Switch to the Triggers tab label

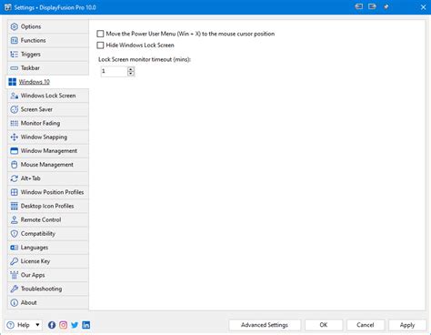click(x=31, y=55)
